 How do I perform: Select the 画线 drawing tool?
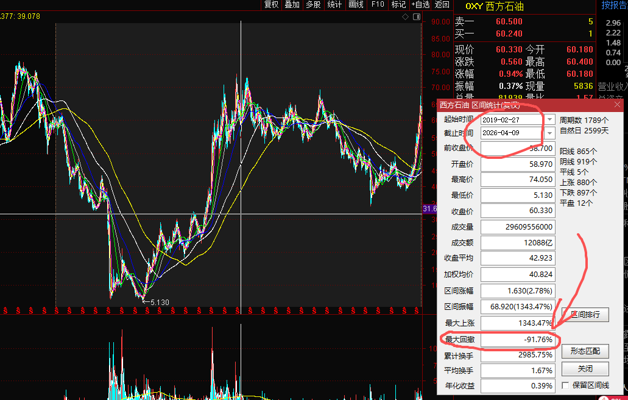point(355,5)
